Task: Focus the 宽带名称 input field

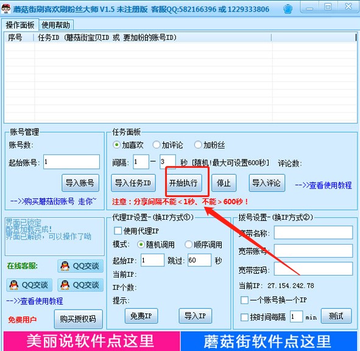Action: [313, 232]
